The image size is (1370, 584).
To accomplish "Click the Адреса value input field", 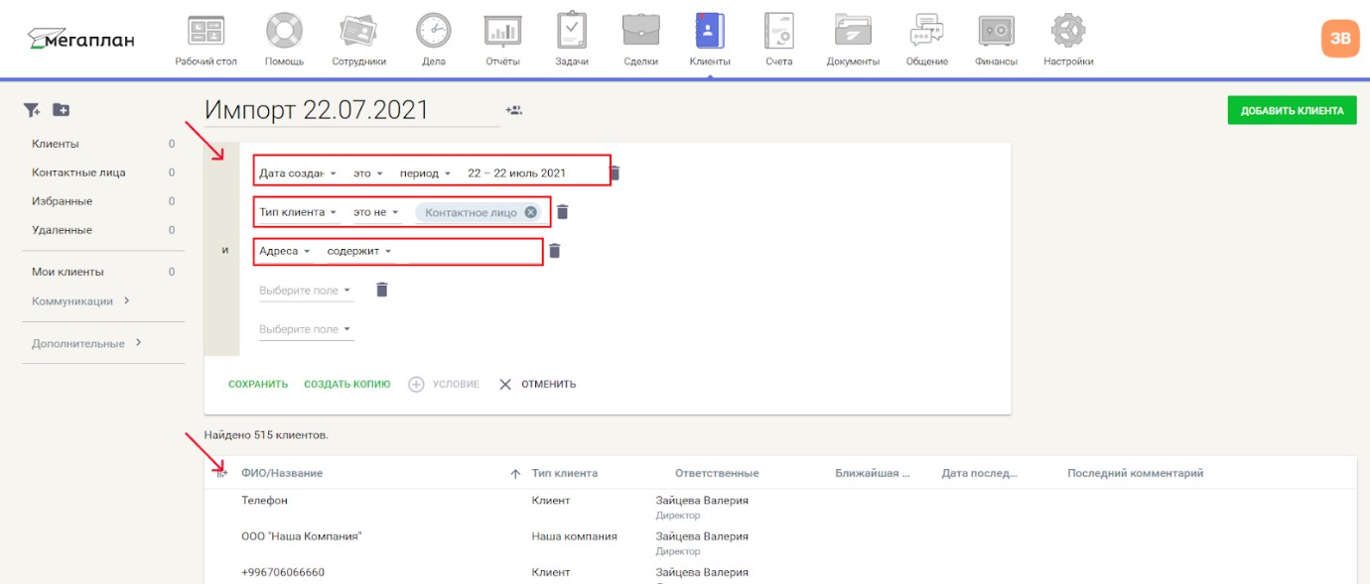I will [475, 251].
